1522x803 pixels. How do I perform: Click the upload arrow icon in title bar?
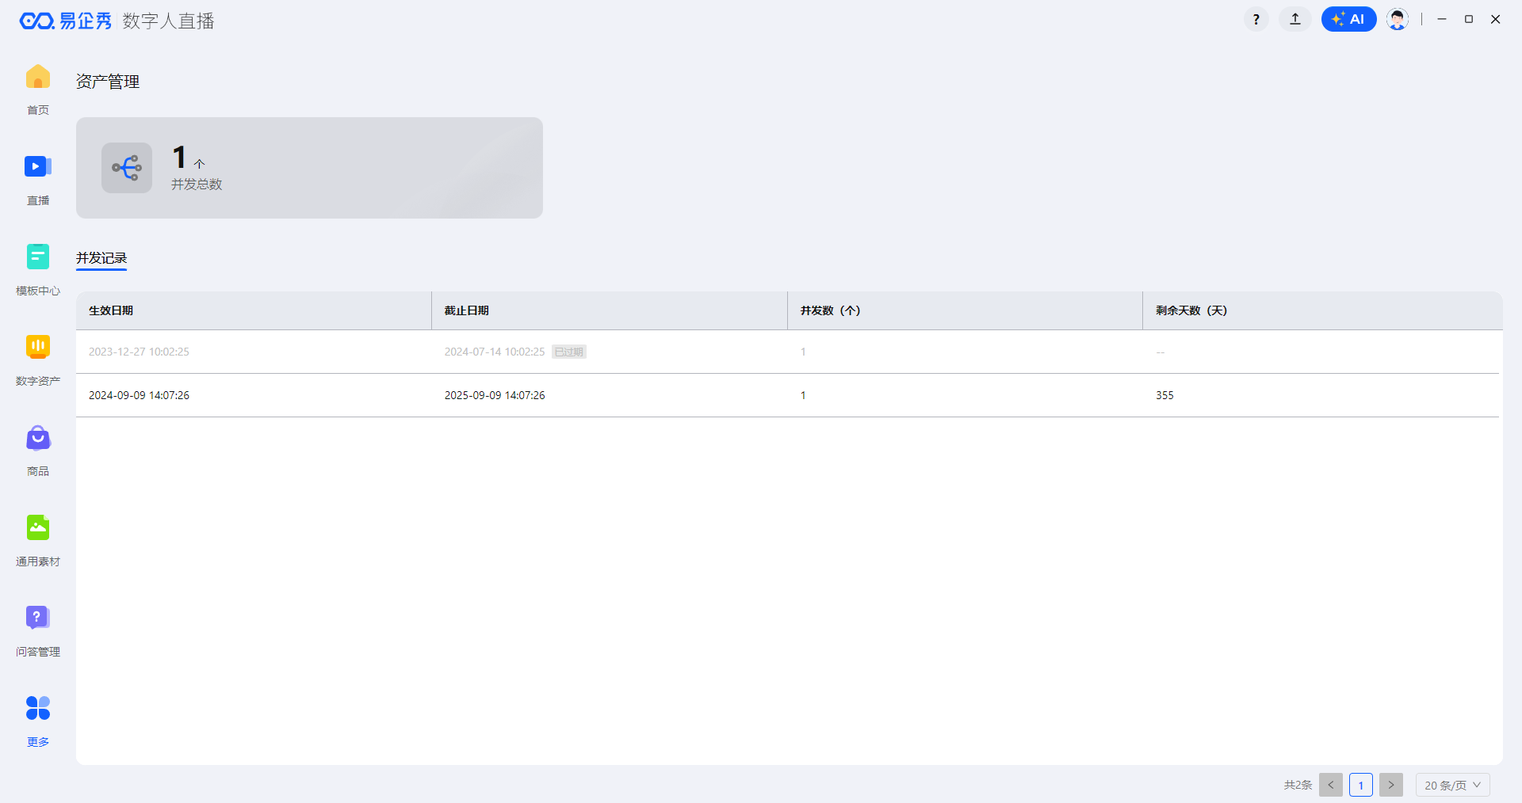pyautogui.click(x=1295, y=19)
